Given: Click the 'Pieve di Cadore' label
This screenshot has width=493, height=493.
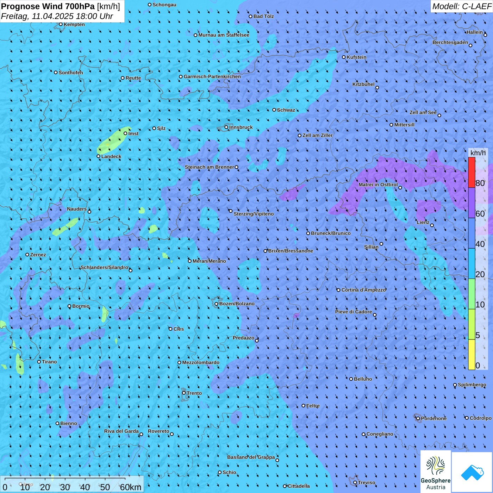Looking at the screenshot, I should (x=354, y=312).
